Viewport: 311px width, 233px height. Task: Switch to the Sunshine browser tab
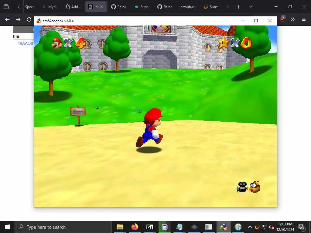coord(211,7)
